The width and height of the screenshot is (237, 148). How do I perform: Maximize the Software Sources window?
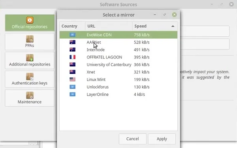click(x=222, y=4)
